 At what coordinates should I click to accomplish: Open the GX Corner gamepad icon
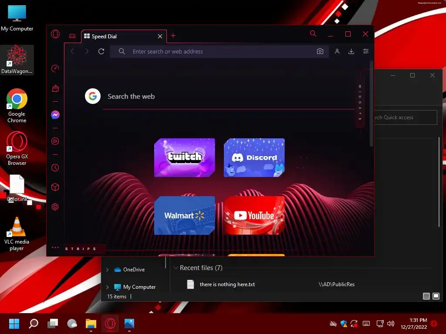click(x=72, y=36)
